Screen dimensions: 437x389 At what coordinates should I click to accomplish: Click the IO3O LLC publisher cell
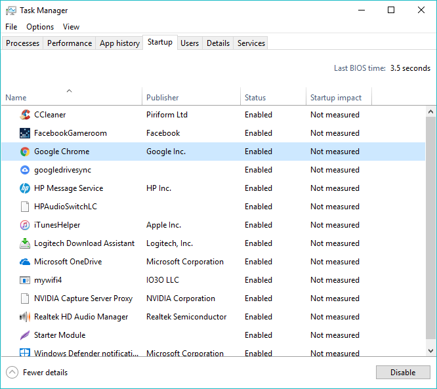coord(163,280)
